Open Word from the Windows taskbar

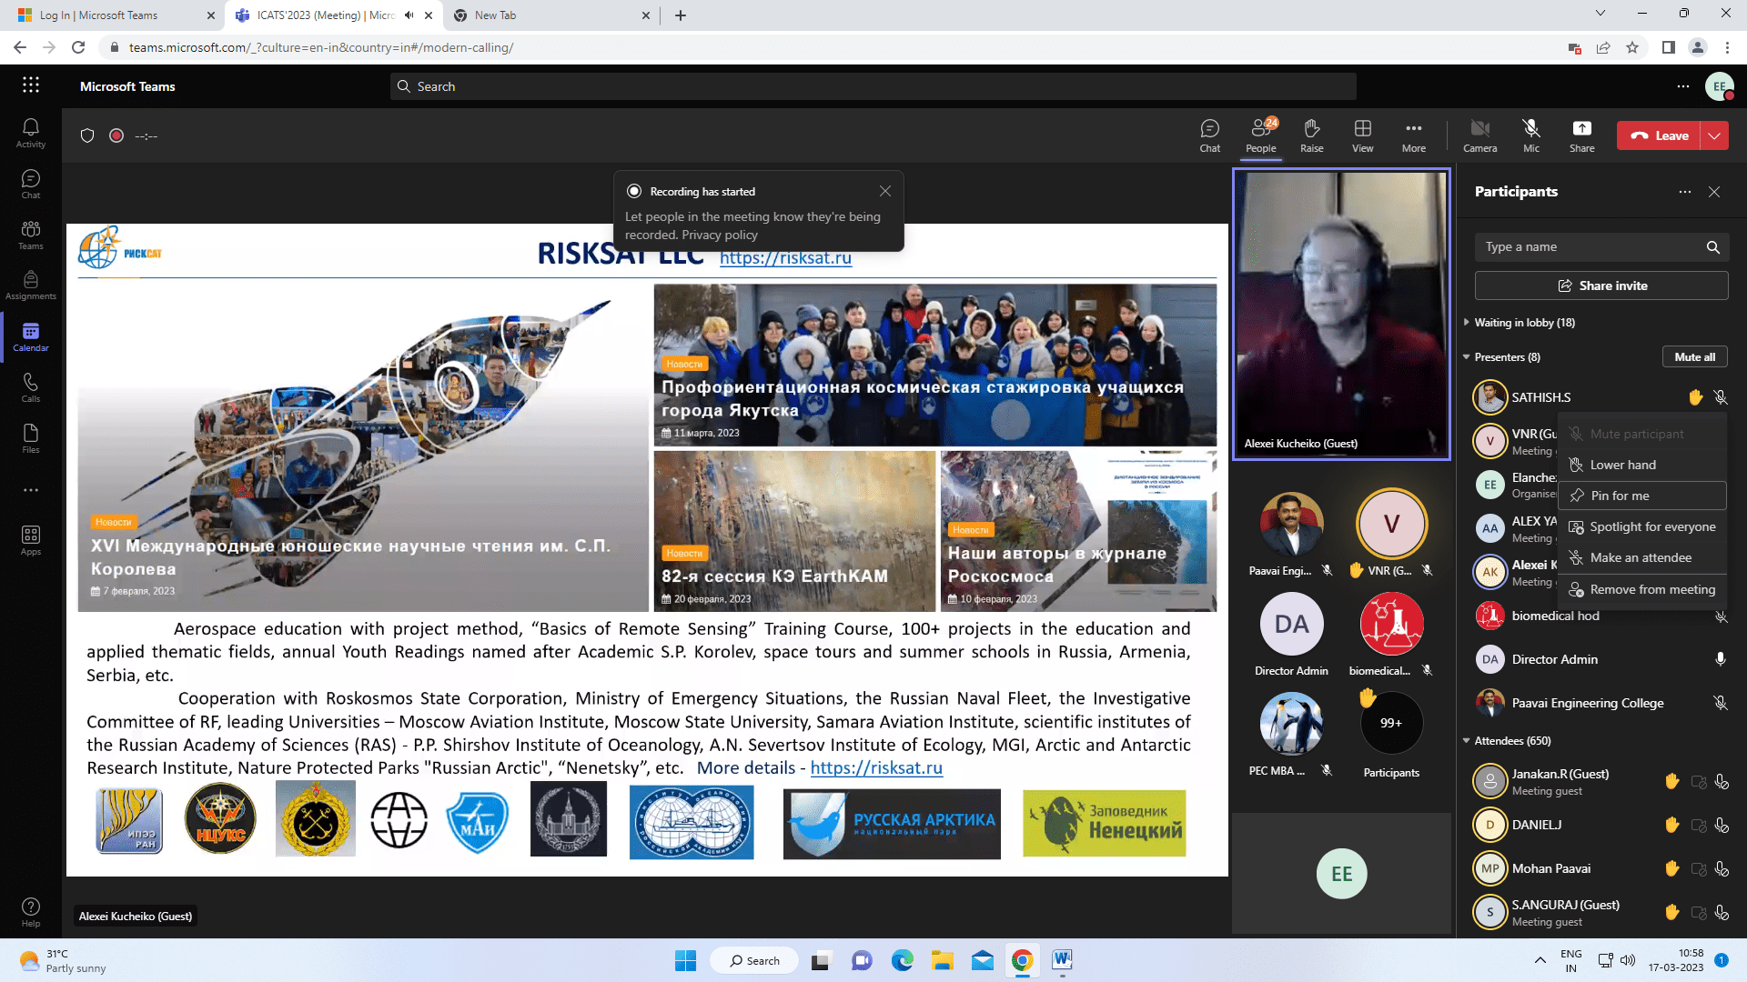click(1062, 960)
